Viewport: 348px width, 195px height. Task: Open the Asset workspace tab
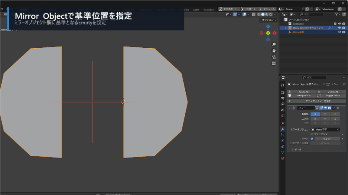tap(196, 10)
